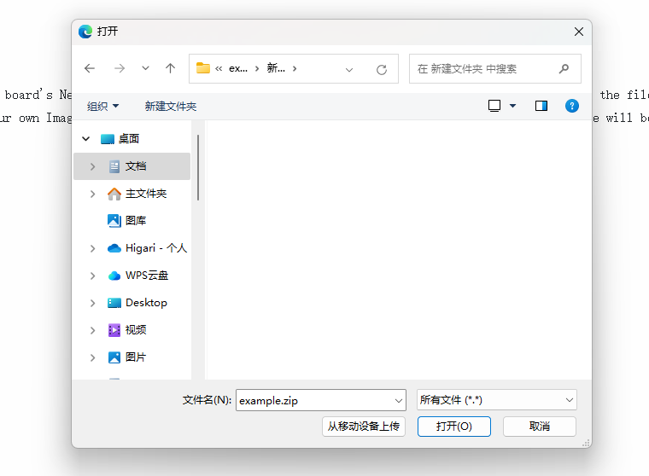The image size is (649, 476).
Task: Expand the 图片 tree node
Action: click(x=93, y=357)
